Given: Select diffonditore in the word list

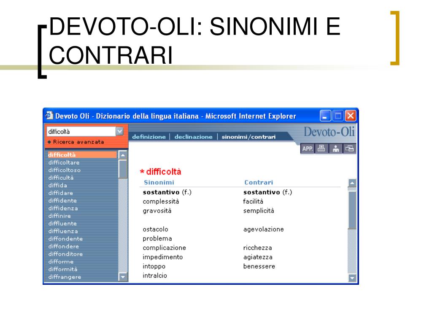Looking at the screenshot, I should click(65, 254).
